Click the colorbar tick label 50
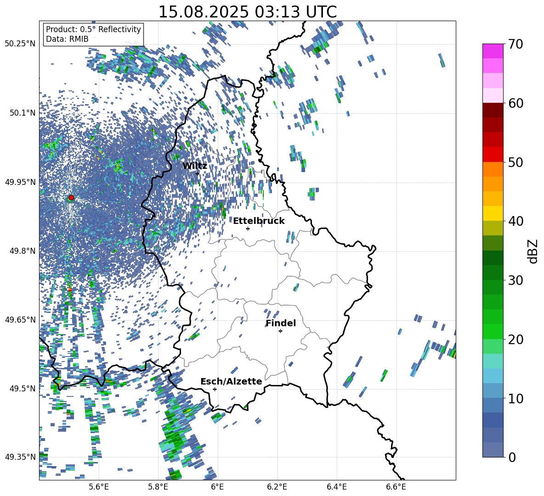This screenshot has height=496, width=544. click(516, 162)
